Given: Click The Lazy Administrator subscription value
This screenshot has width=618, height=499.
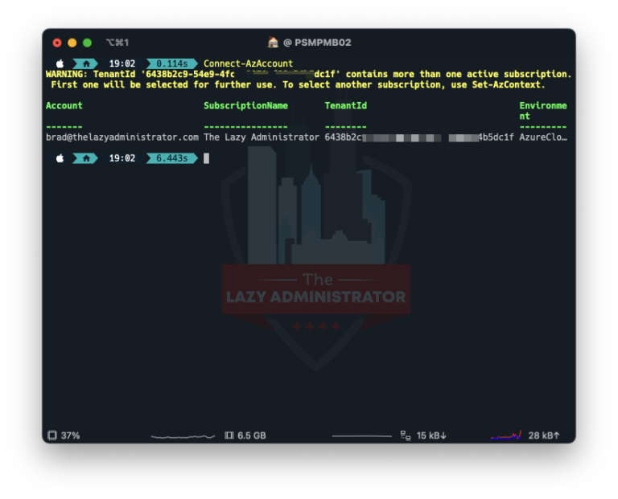Looking at the screenshot, I should click(262, 137).
